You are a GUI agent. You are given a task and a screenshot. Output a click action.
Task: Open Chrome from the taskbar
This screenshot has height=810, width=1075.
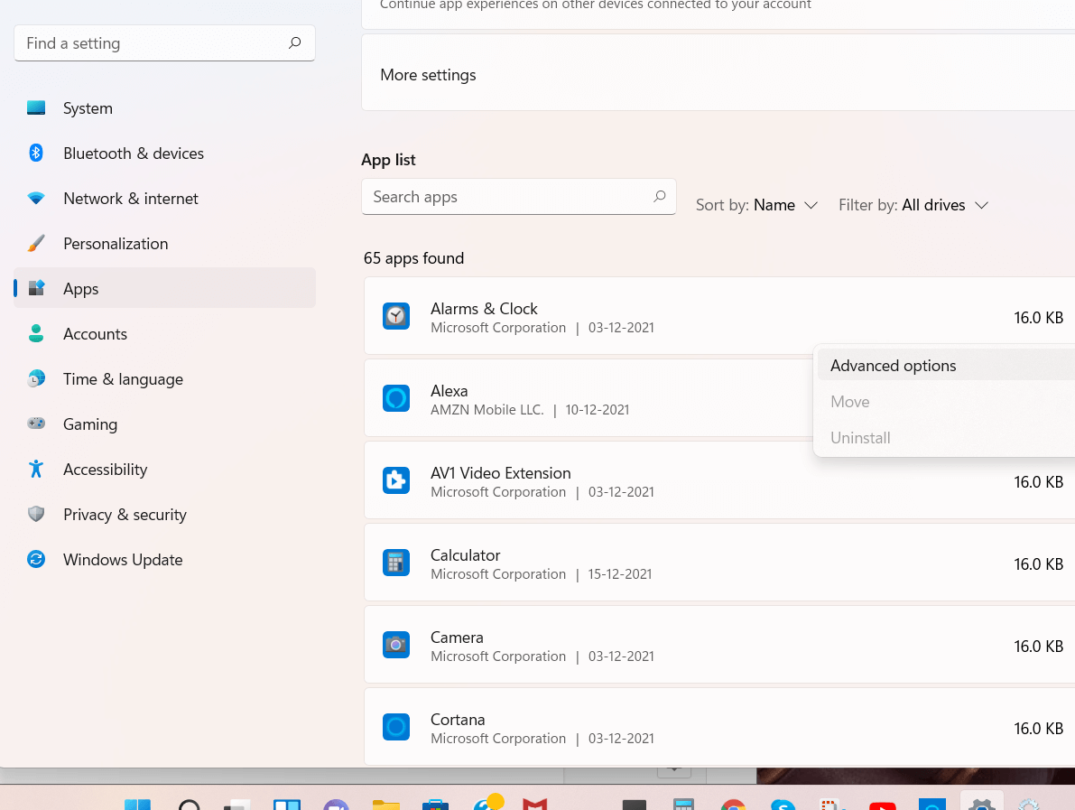point(733,803)
